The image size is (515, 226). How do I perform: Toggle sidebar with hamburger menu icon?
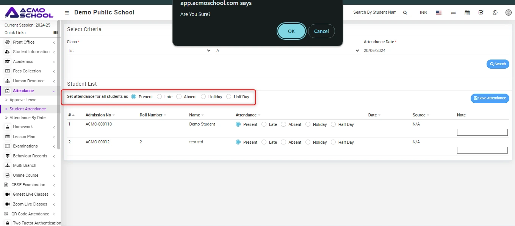pyautogui.click(x=67, y=13)
